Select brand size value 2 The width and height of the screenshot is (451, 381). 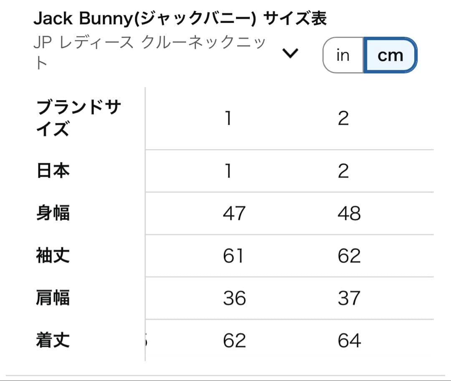point(343,118)
